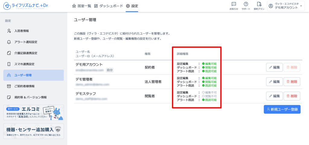The width and height of the screenshot is (309, 145).
Task: Open the 契約プラン icon
Action: pos(259,6)
